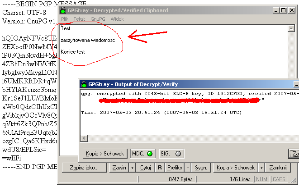Maximize the Decrypted/Verified Clipboard window
The width and height of the screenshot is (299, 187).
pyautogui.click(x=283, y=10)
